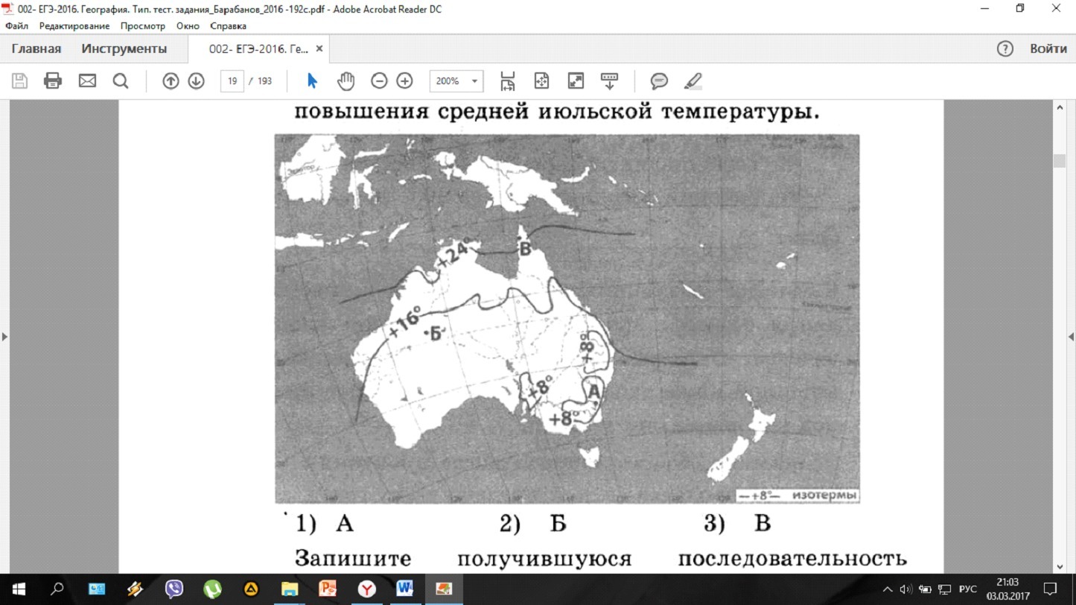Send file by email envelope icon
The height and width of the screenshot is (605, 1076).
[x=87, y=80]
